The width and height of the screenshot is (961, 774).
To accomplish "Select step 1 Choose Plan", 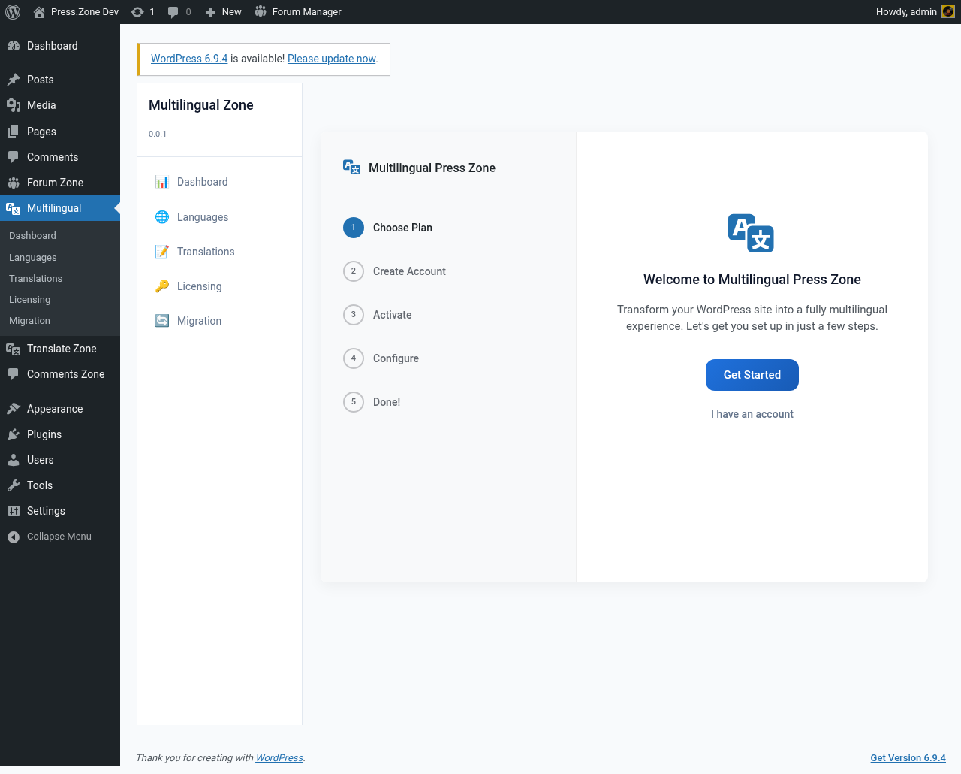I will point(387,228).
